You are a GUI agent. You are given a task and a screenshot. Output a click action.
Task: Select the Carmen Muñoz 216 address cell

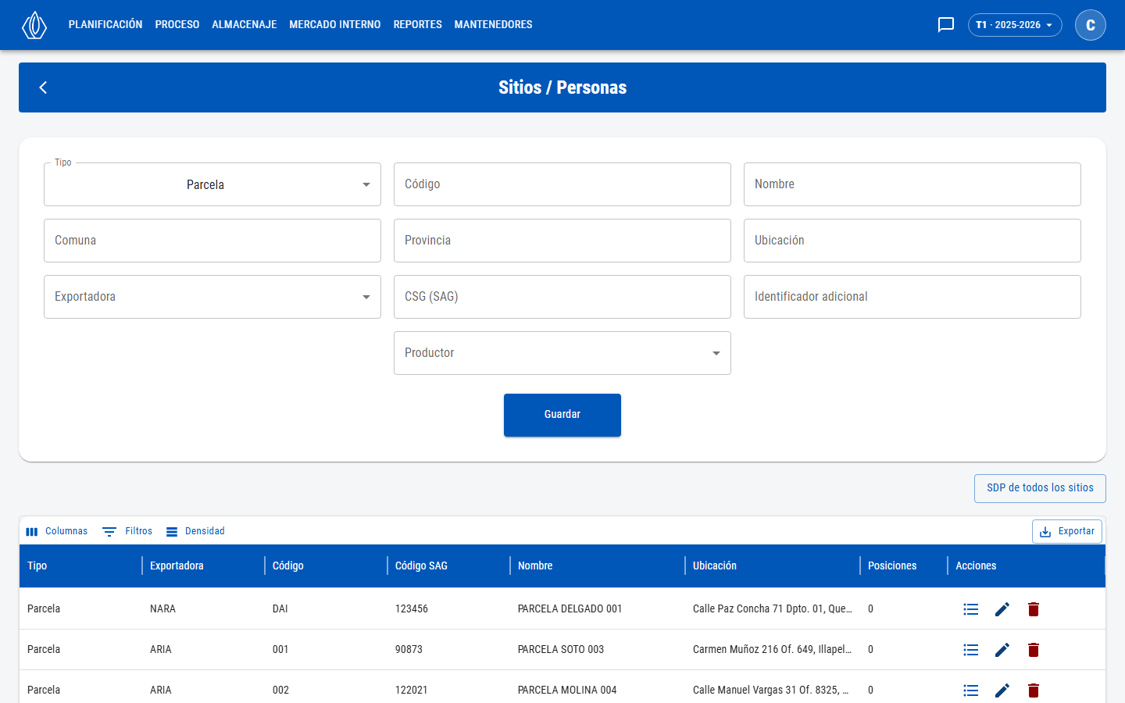pyautogui.click(x=773, y=650)
